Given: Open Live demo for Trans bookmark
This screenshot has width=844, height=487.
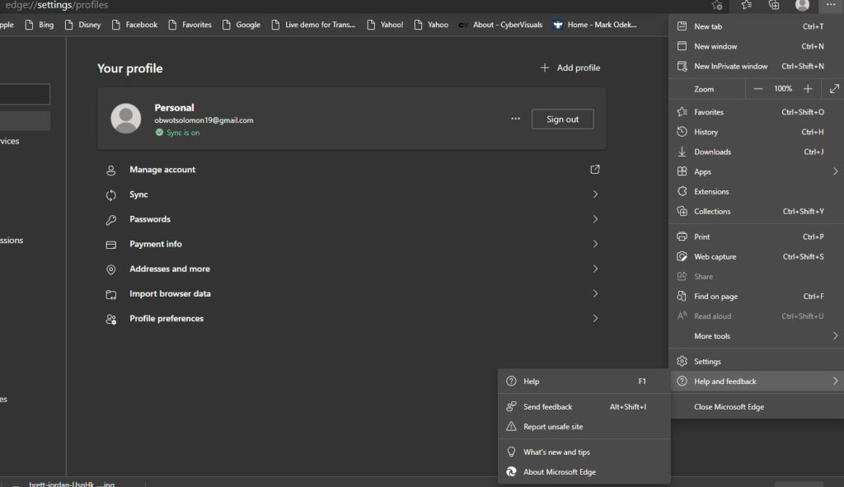Looking at the screenshot, I should (313, 25).
